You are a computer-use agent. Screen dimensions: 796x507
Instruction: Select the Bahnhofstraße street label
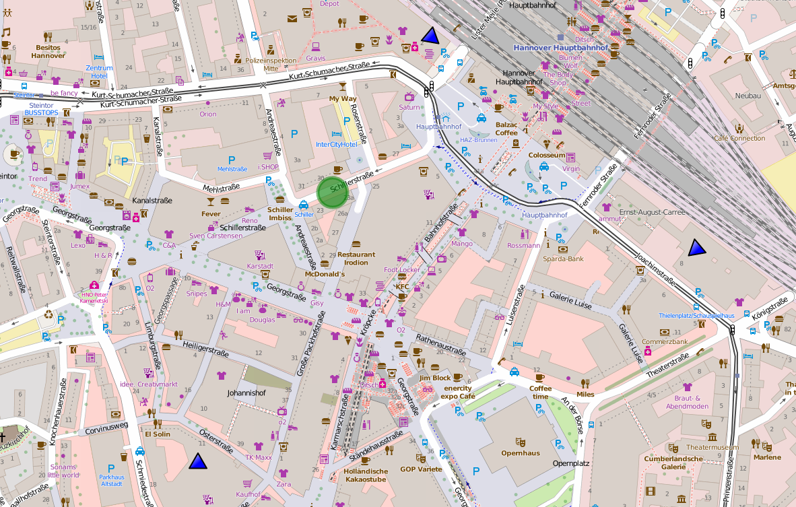click(x=441, y=224)
